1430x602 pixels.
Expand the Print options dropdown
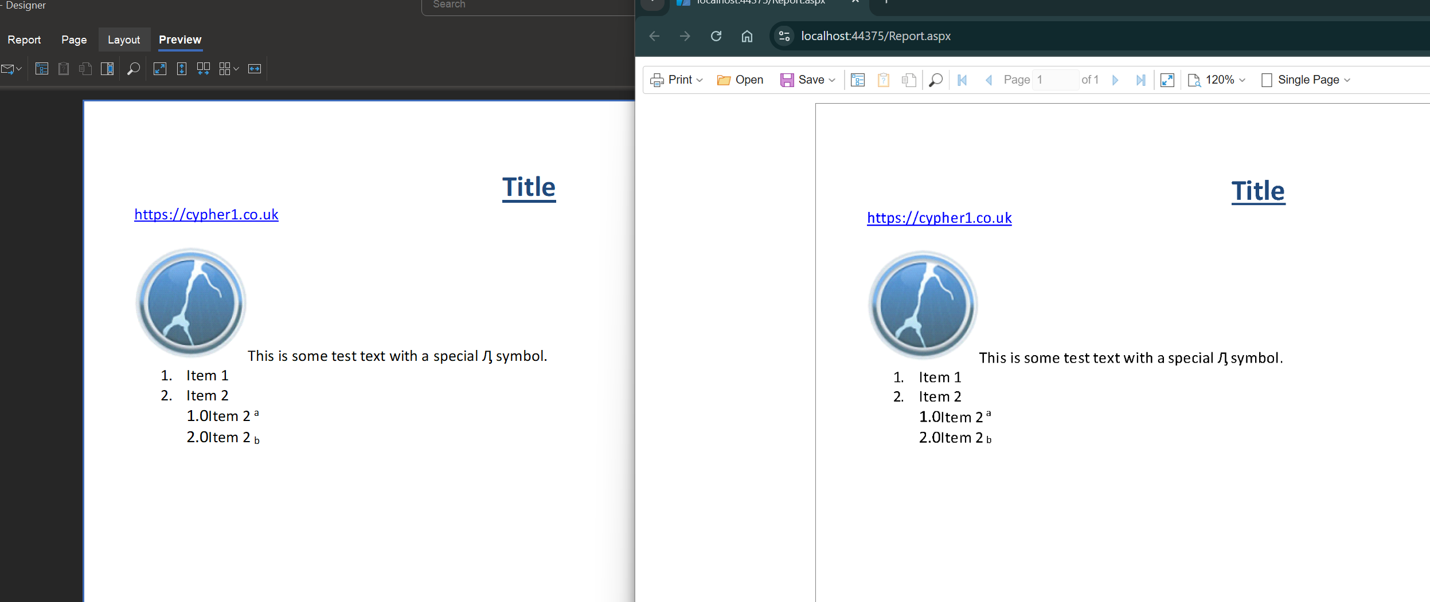pos(698,80)
